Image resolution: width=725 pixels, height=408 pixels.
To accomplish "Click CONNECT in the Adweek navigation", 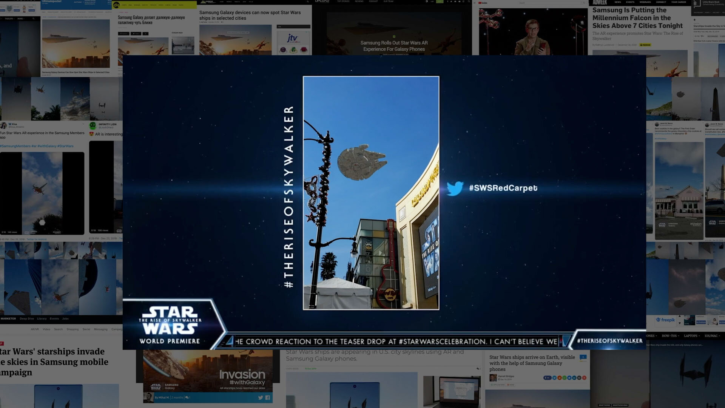I will [x=661, y=2].
